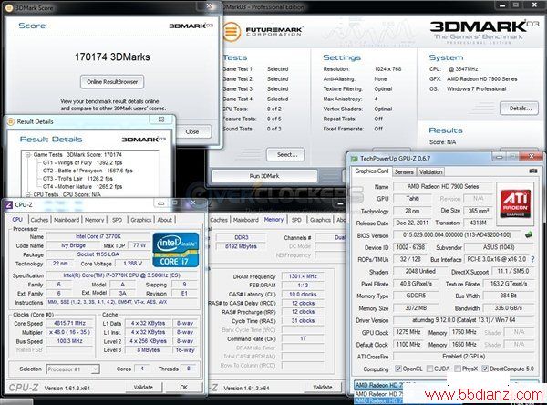The image size is (547, 405).
Task: Click the GPU-Z title bar icon
Action: click(x=354, y=159)
